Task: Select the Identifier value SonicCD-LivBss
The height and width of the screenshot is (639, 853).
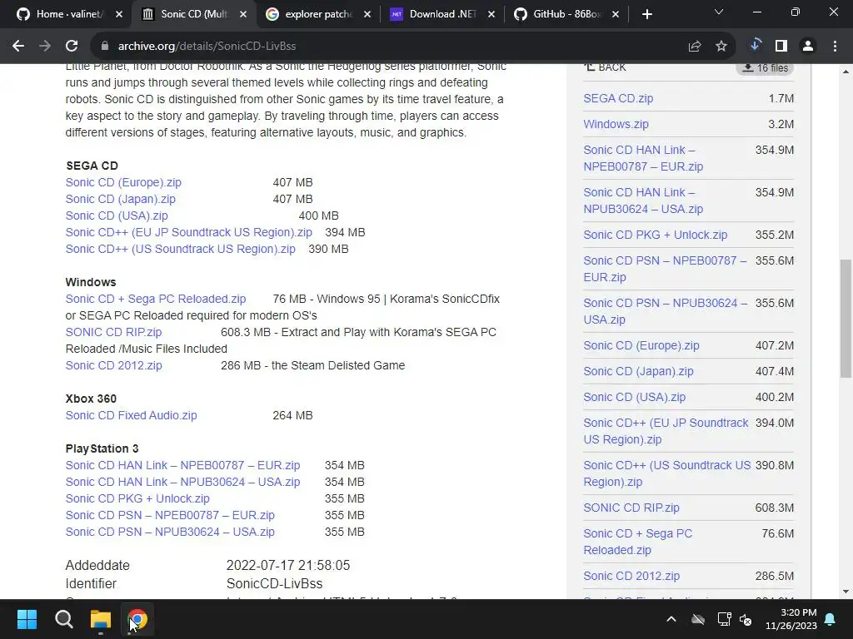Action: [x=274, y=583]
